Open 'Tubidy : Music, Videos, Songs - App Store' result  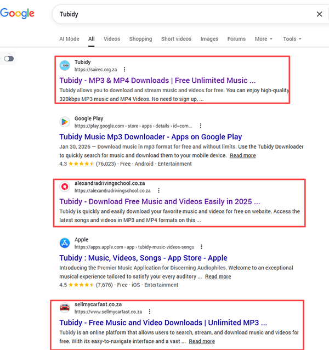(143, 258)
